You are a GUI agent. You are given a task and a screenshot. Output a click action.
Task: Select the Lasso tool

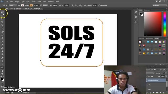2,19
